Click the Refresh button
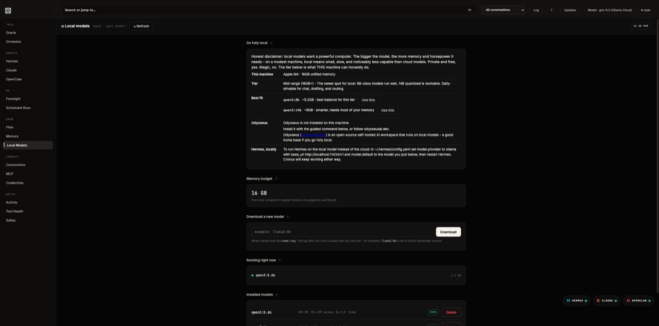 [x=141, y=26]
